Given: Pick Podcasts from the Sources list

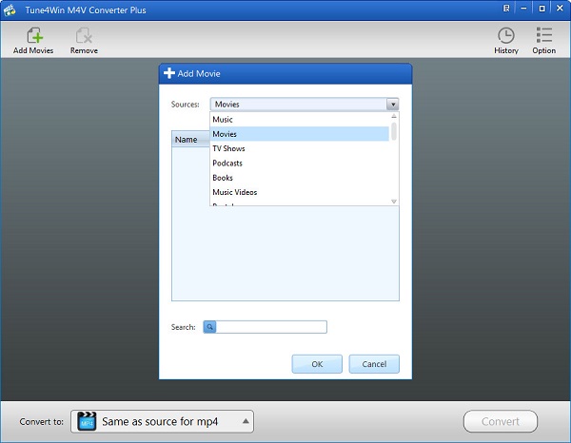Looking at the screenshot, I should tap(227, 164).
